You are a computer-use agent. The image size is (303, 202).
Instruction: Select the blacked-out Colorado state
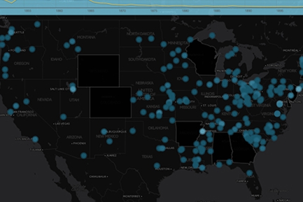point(111,102)
